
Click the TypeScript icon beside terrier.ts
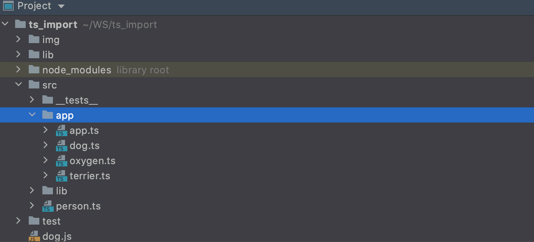[61, 176]
